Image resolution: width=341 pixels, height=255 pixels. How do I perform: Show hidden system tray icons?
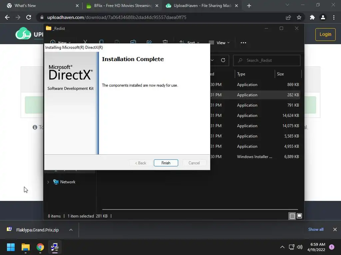point(282,247)
